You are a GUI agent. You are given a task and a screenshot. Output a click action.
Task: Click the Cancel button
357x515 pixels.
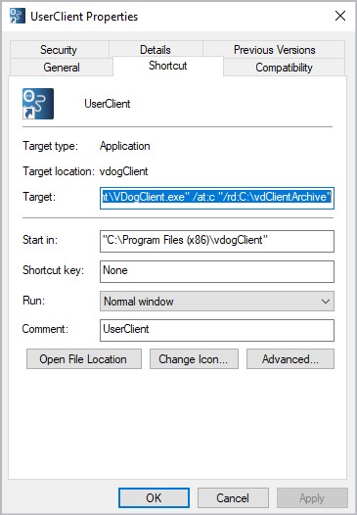coord(233,498)
